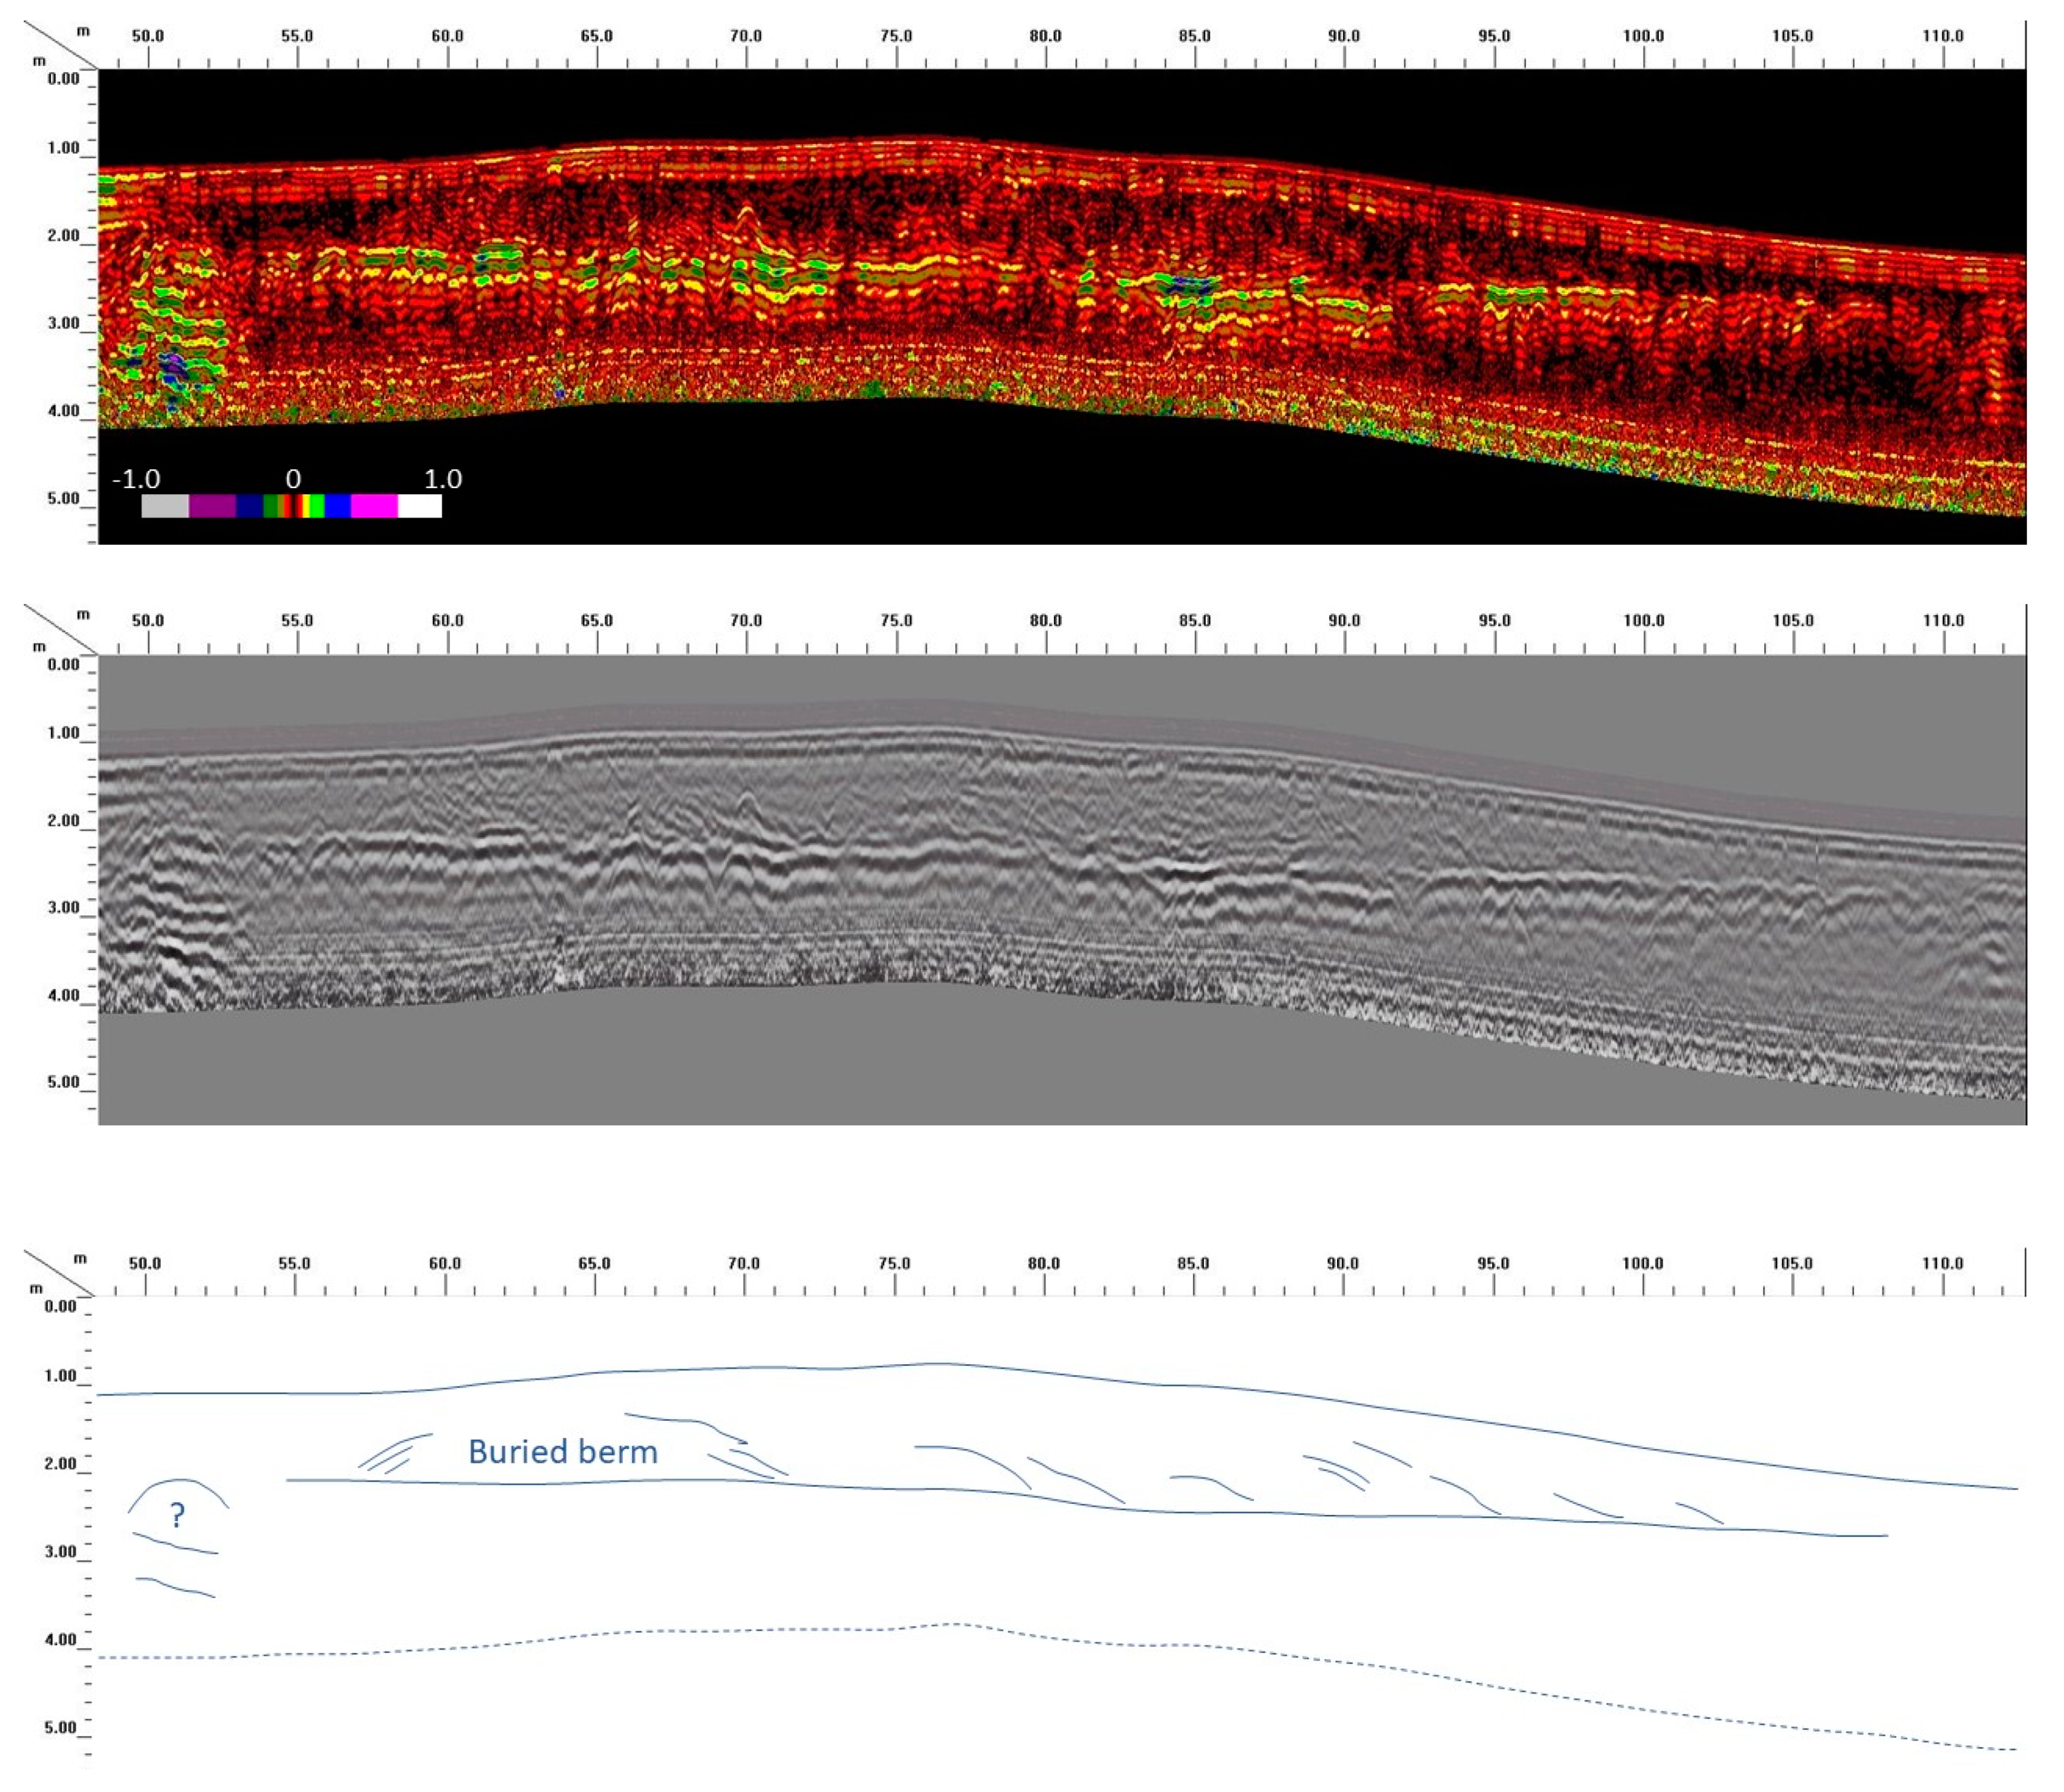Screen dimensions: 2064x1792
Task: Click the 0.00 depth label on bottom sketch
Action: [60, 1306]
